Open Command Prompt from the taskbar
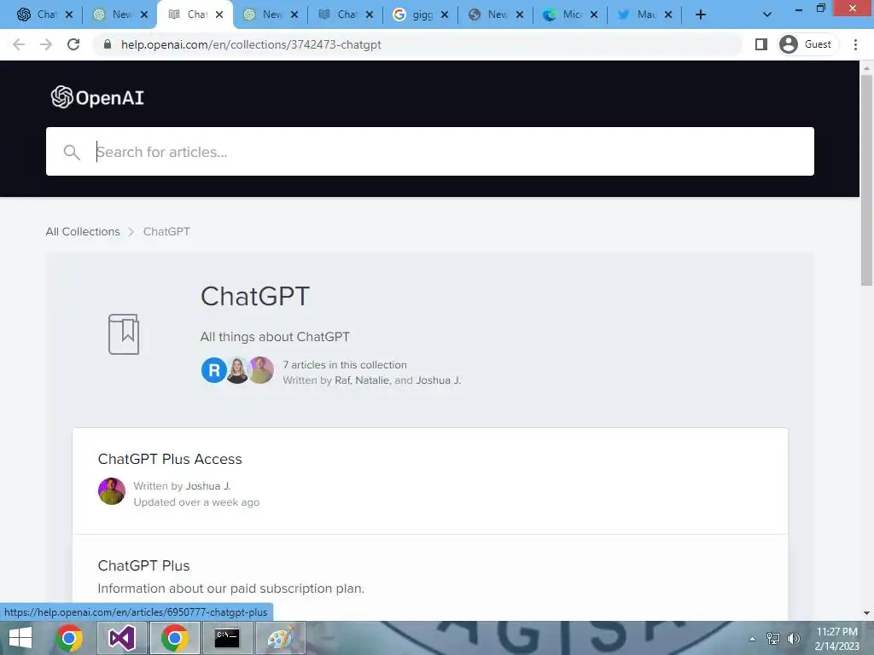The height and width of the screenshot is (655, 874). point(227,638)
